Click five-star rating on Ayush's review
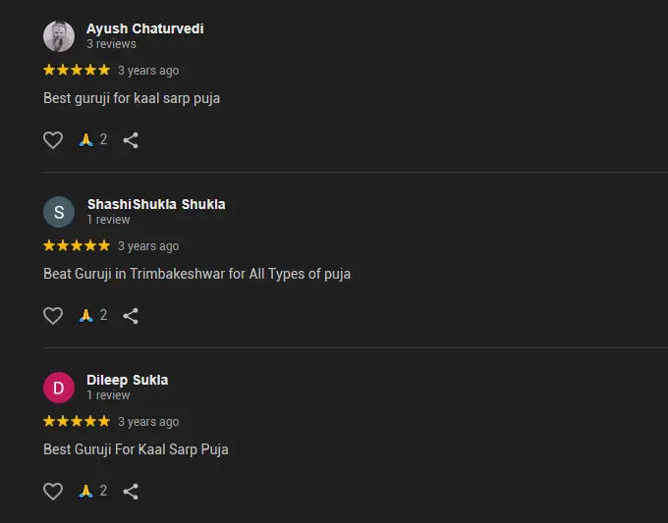This screenshot has height=523, width=668. click(x=77, y=71)
